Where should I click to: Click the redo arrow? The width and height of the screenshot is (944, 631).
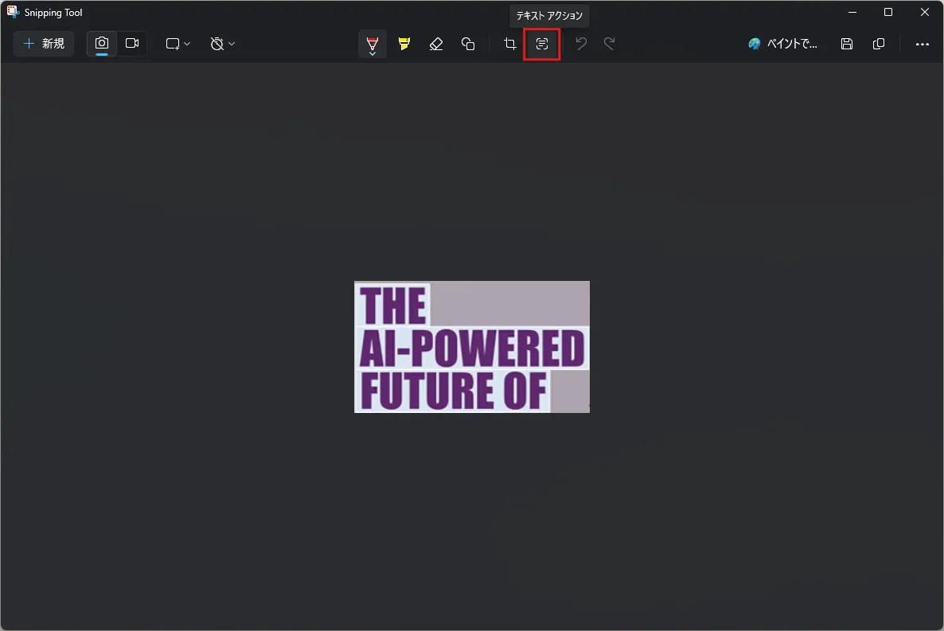pos(609,44)
